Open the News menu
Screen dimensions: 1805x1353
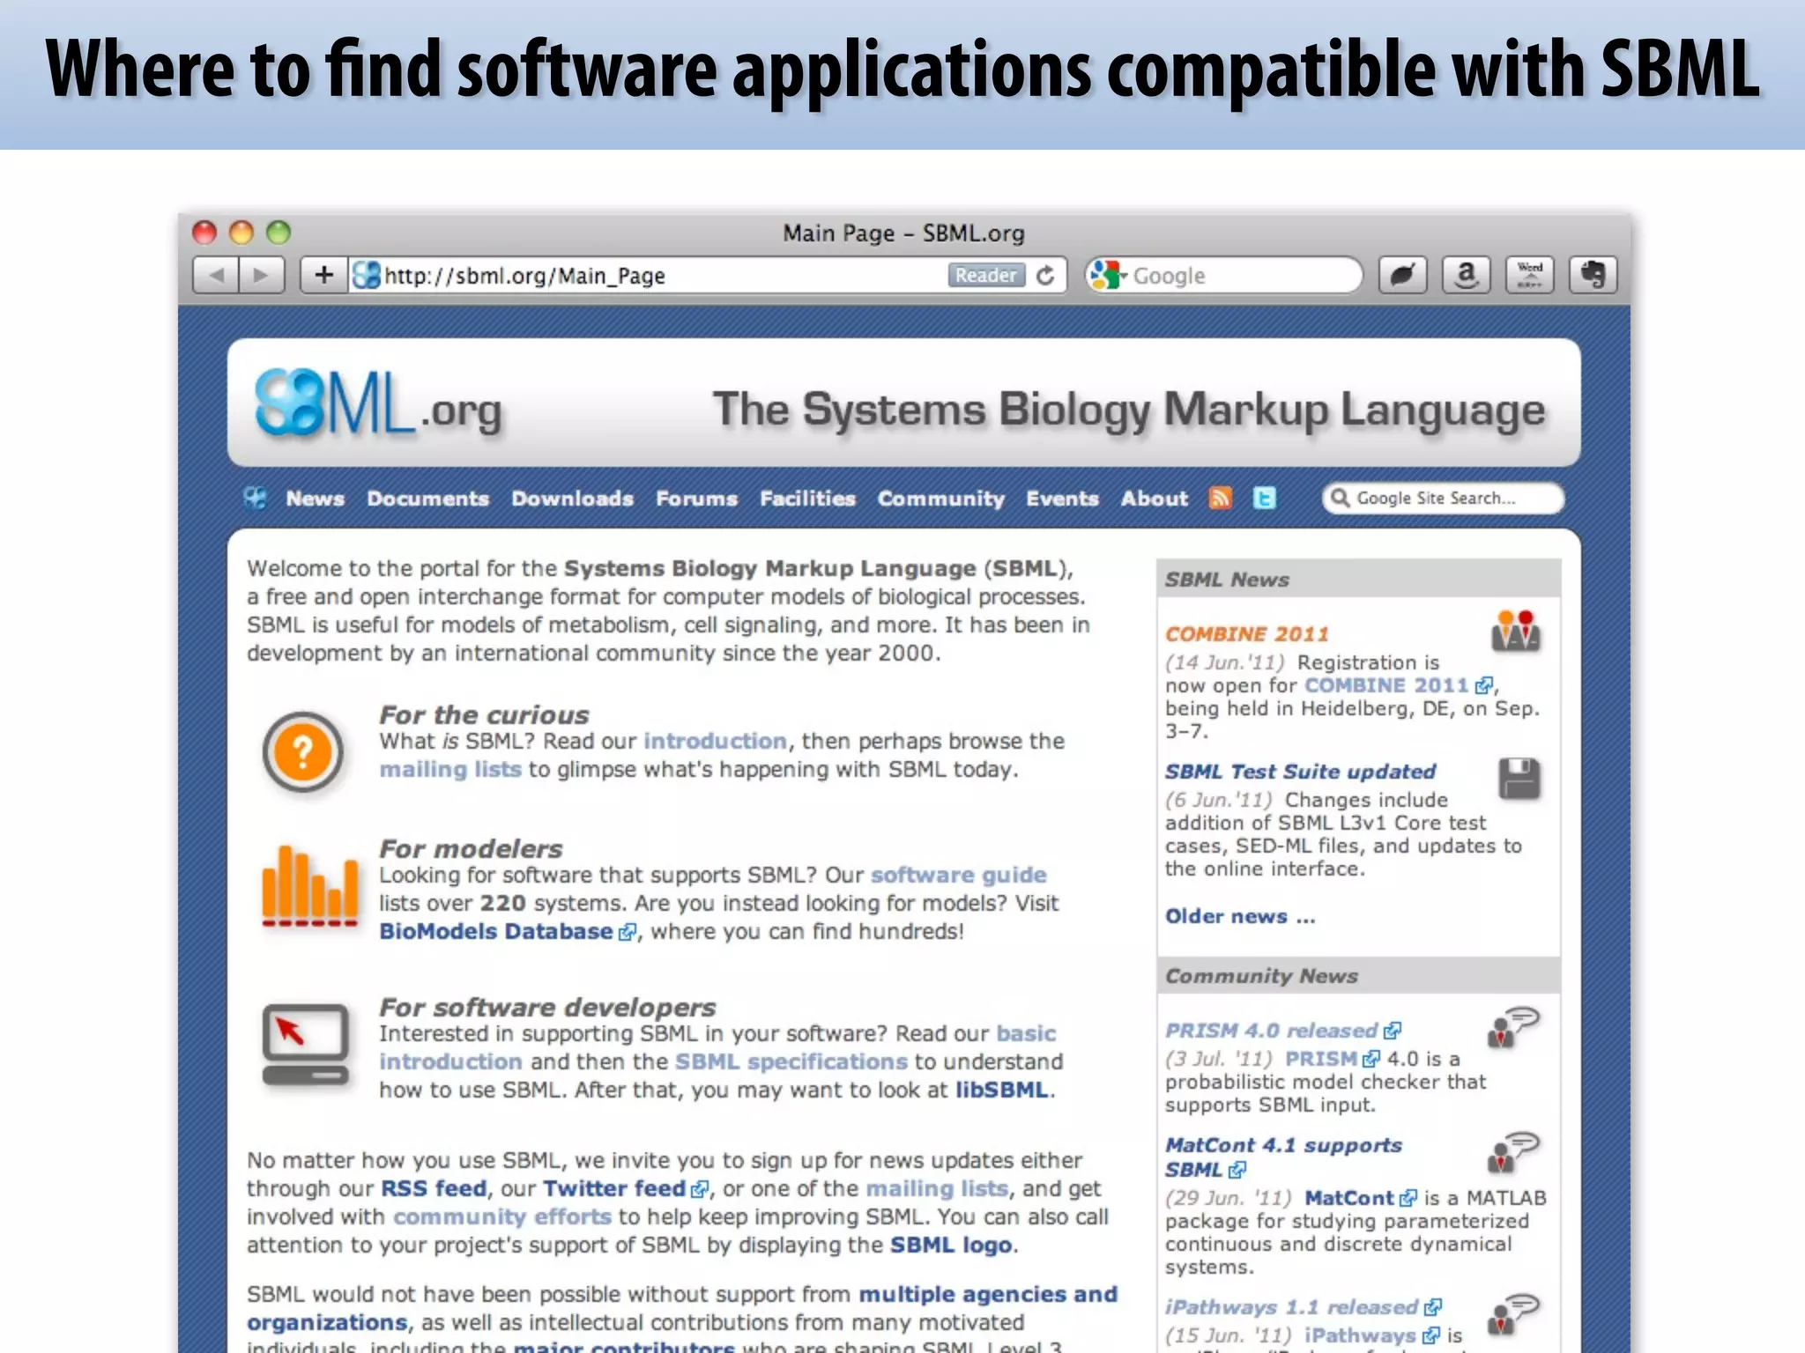point(315,499)
